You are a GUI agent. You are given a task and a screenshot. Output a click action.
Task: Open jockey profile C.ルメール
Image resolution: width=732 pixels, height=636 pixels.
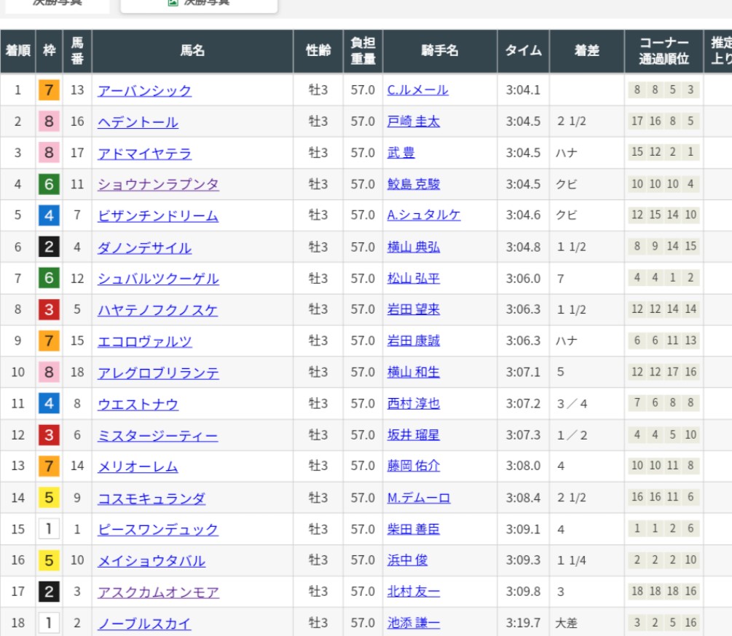[x=417, y=90]
